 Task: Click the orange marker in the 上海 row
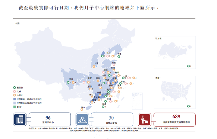pyautogui.click(x=133, y=78)
